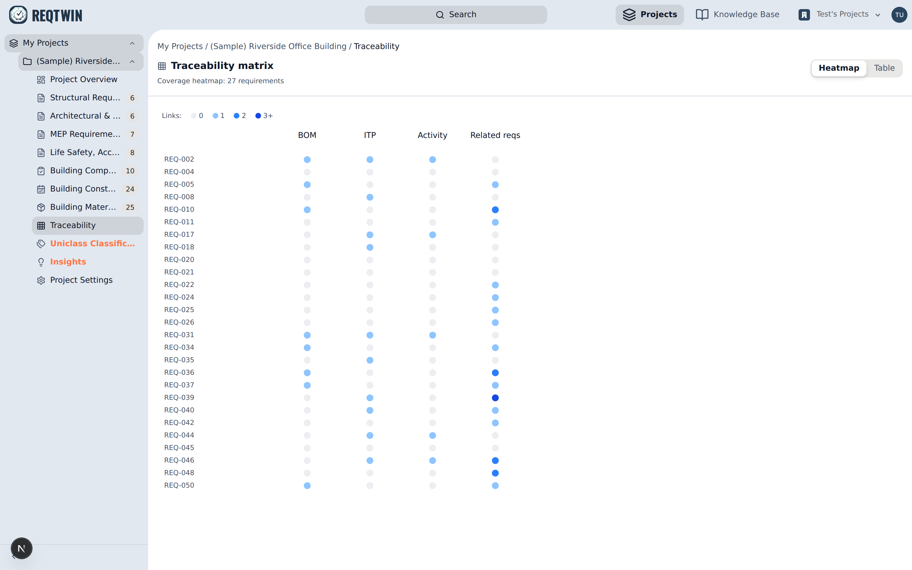
Task: Click the Building Compliance count badge 10
Action: coord(130,171)
